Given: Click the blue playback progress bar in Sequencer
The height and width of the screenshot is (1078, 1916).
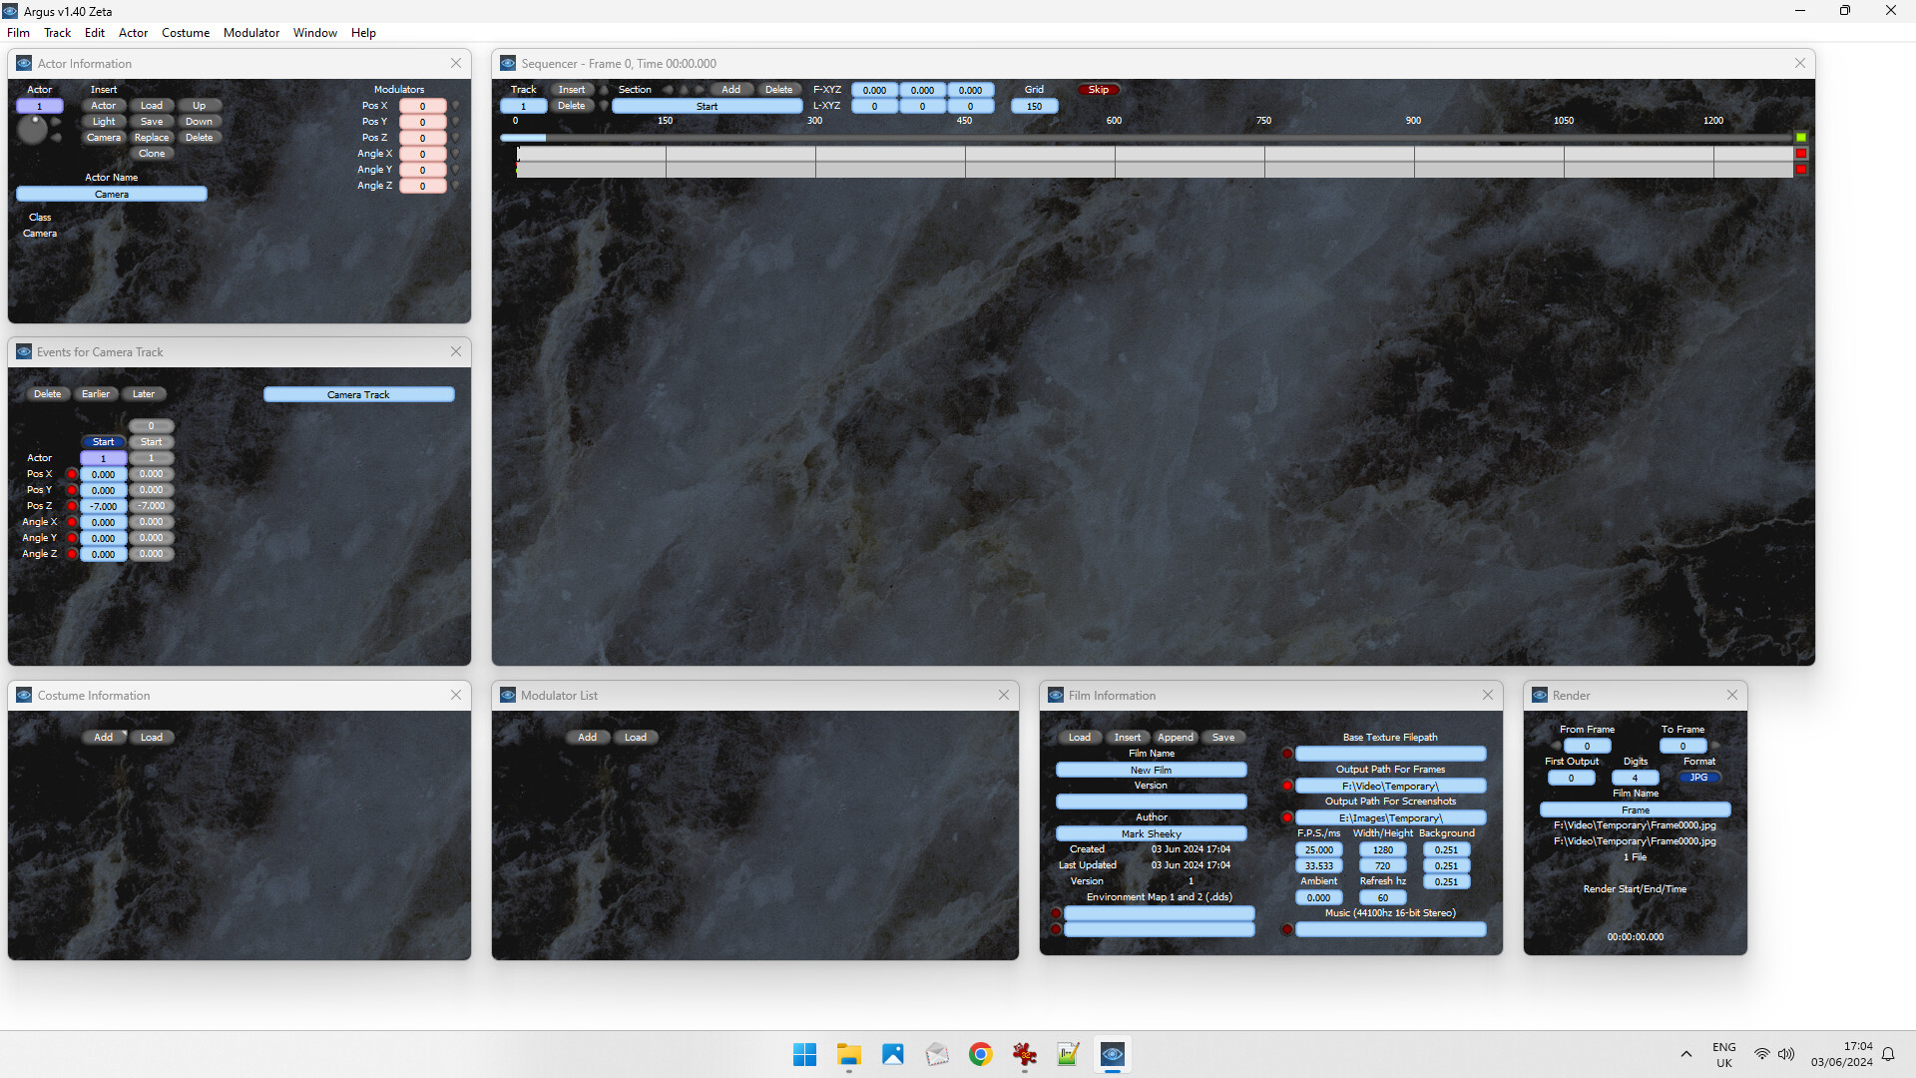Looking at the screenshot, I should coord(522,138).
